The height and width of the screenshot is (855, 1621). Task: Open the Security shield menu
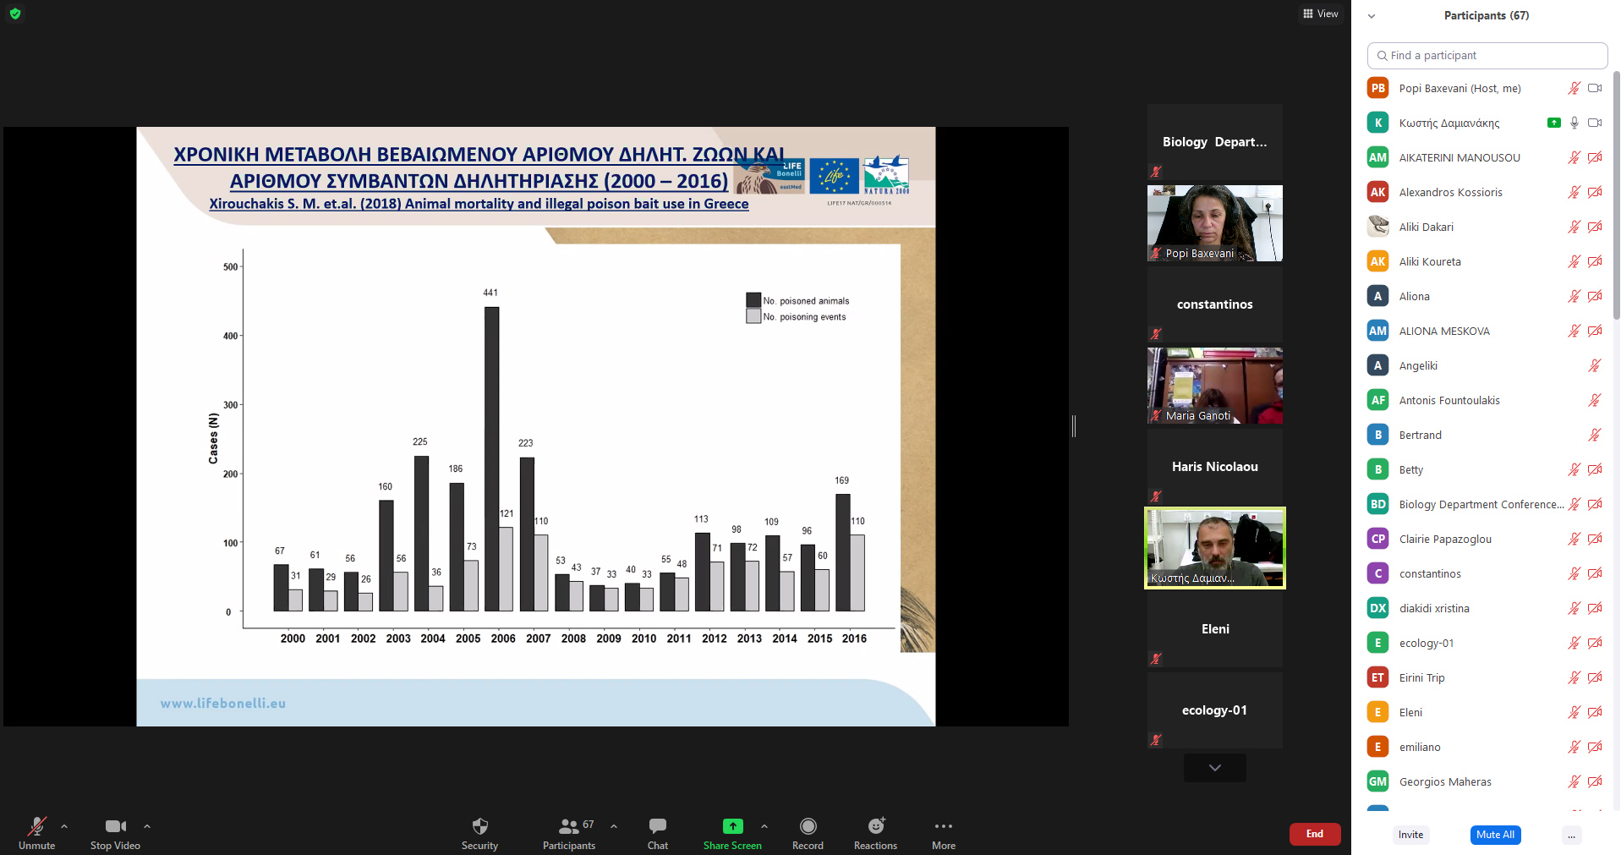point(479,832)
